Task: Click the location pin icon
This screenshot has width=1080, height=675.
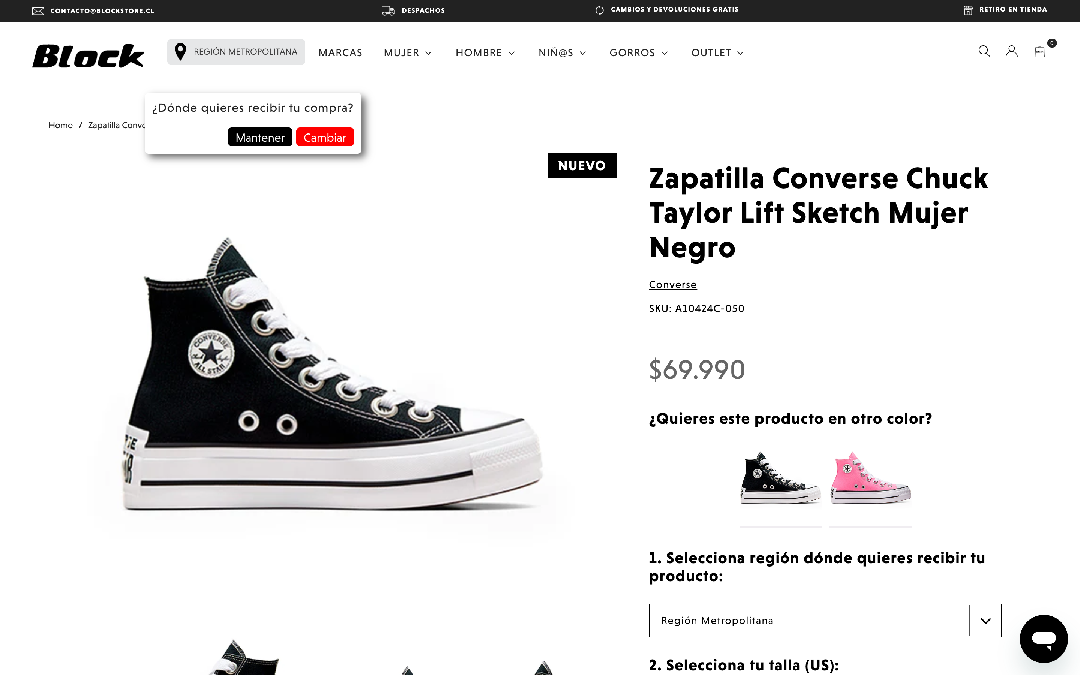Action: click(180, 52)
